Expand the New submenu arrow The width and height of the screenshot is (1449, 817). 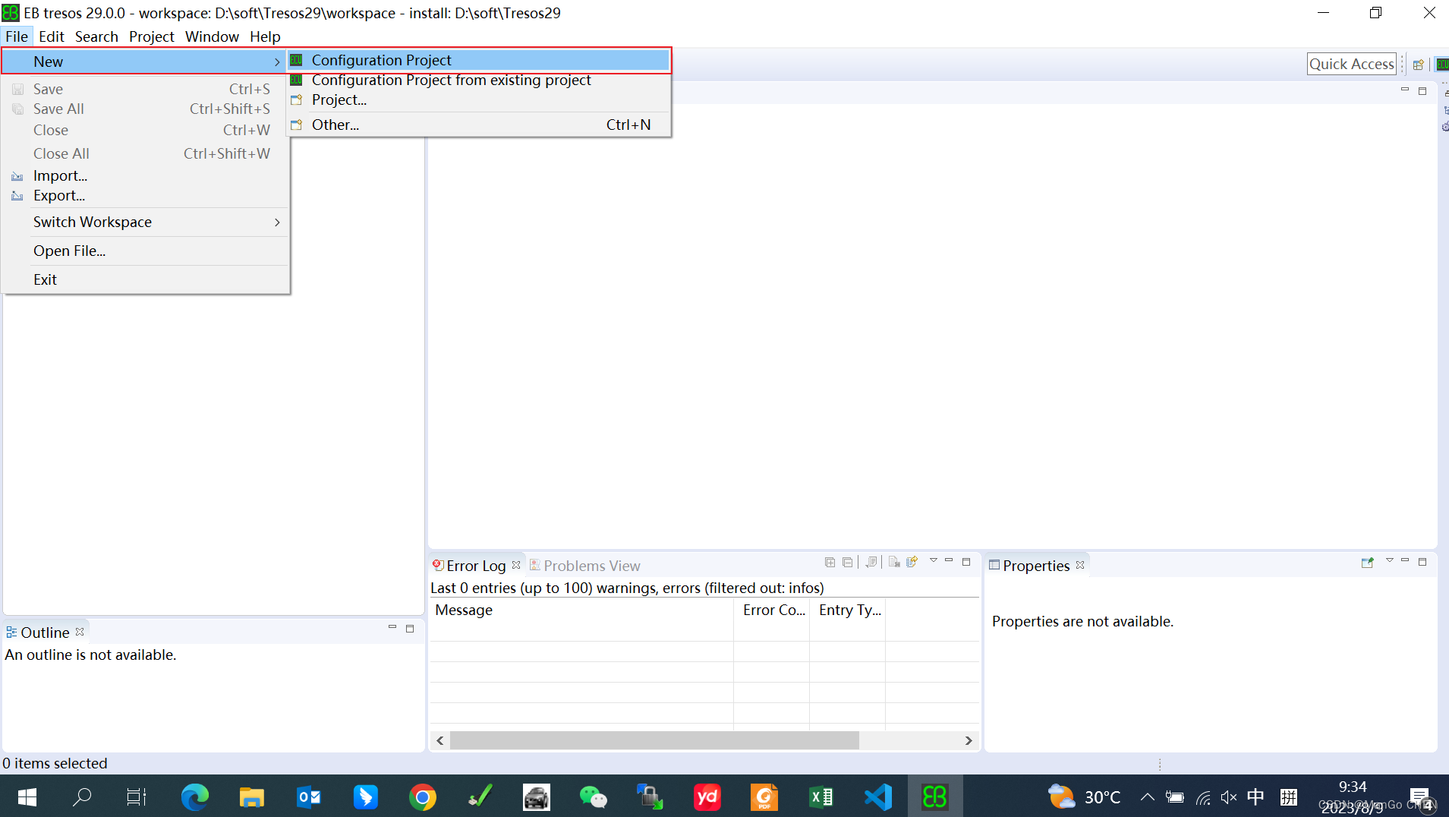277,62
